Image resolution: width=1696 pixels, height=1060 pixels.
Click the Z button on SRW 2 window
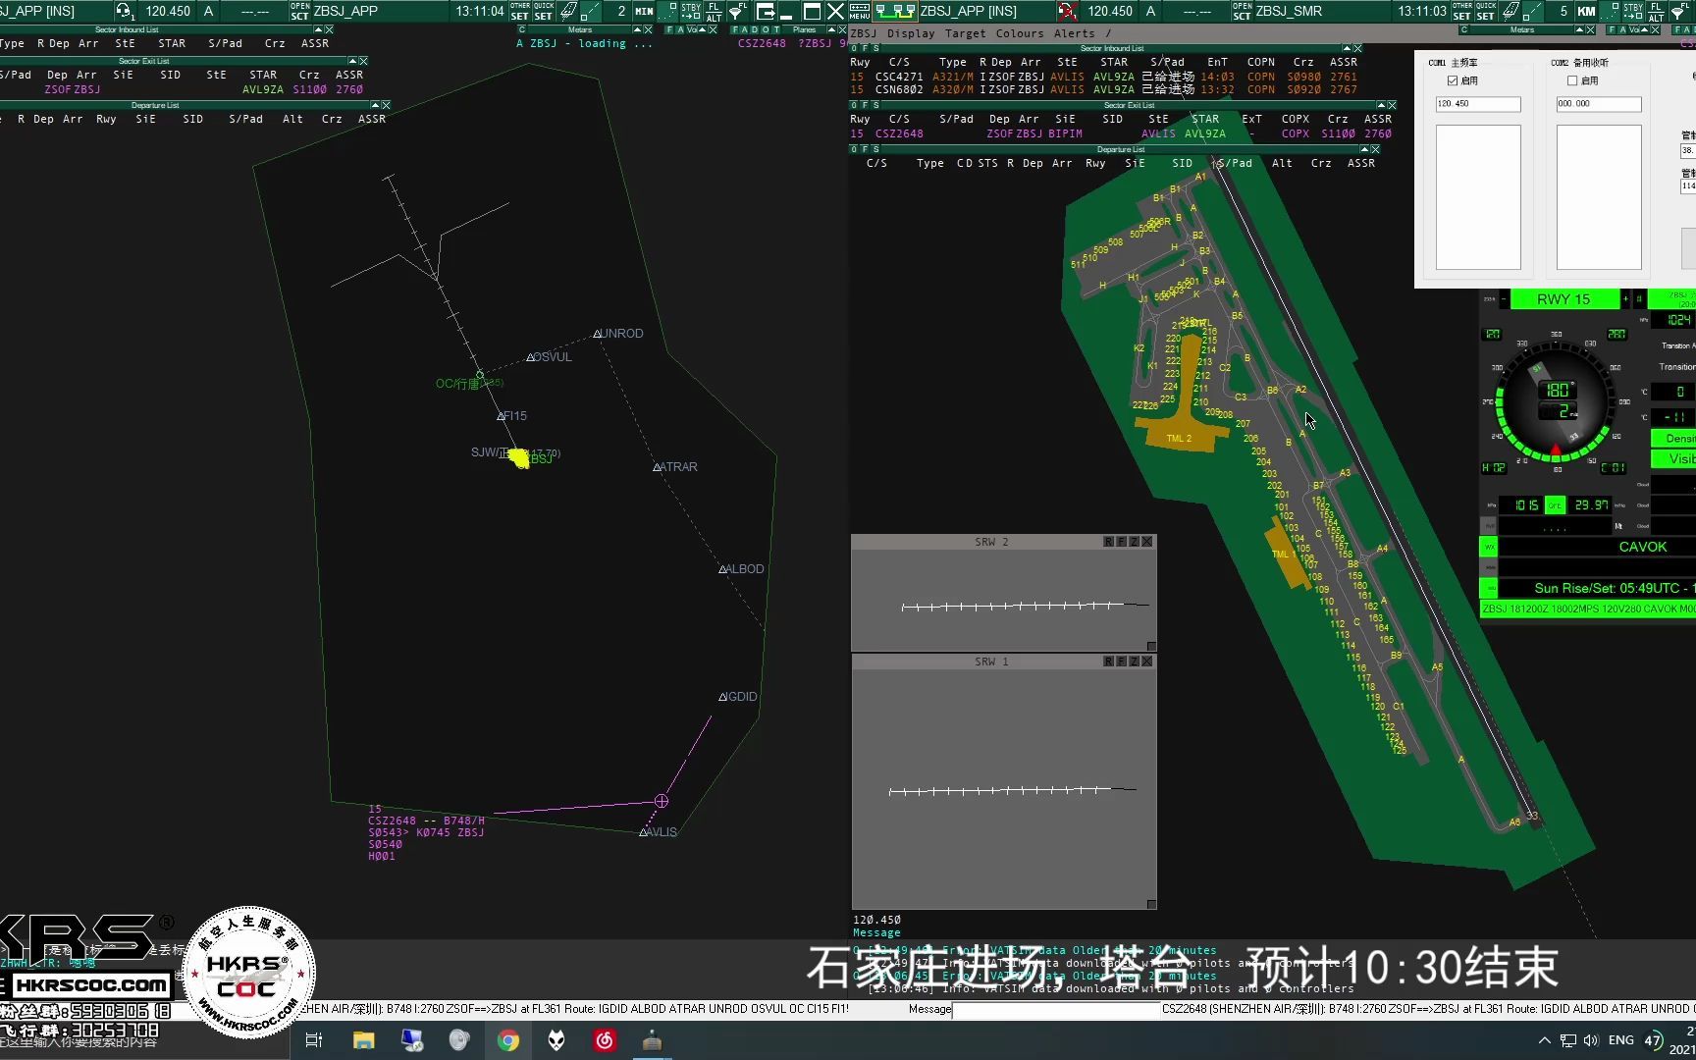pos(1134,542)
